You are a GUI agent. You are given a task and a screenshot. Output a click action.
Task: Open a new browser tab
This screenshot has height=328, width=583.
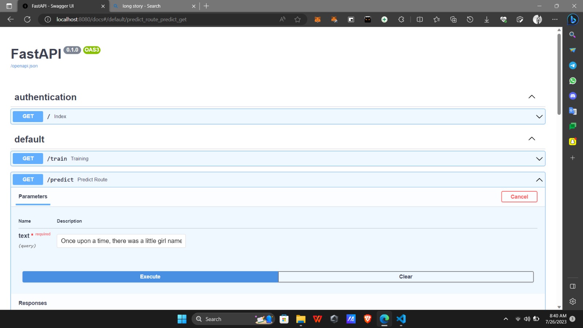click(x=206, y=6)
